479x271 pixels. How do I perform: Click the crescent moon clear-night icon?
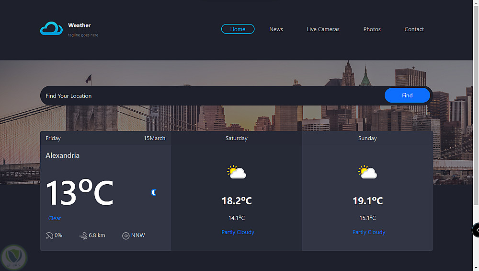154,192
